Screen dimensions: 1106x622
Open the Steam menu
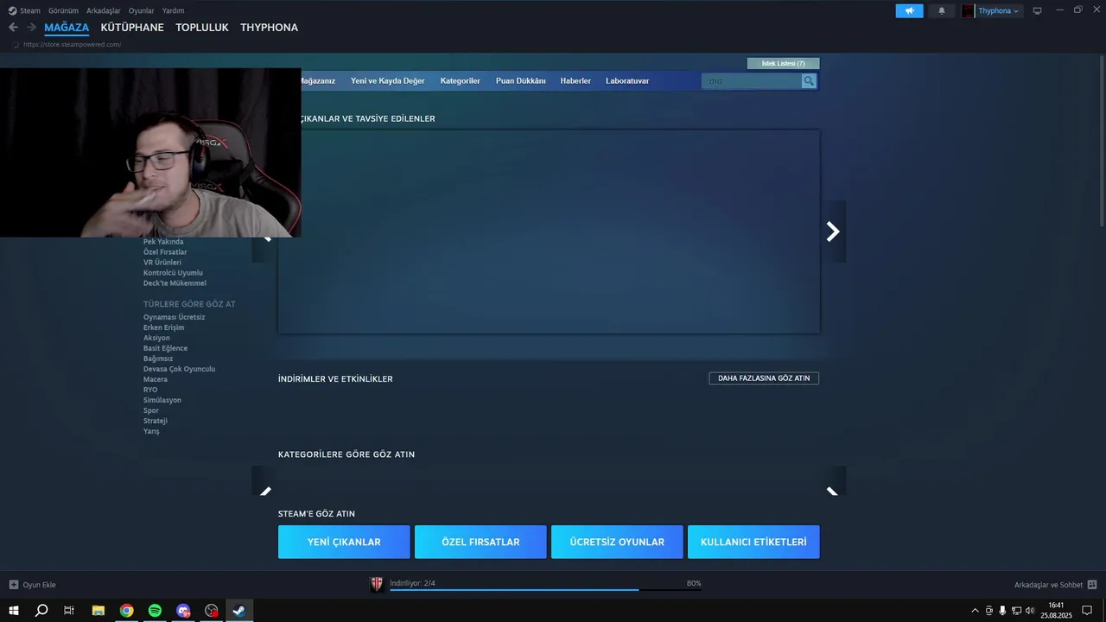coord(24,10)
